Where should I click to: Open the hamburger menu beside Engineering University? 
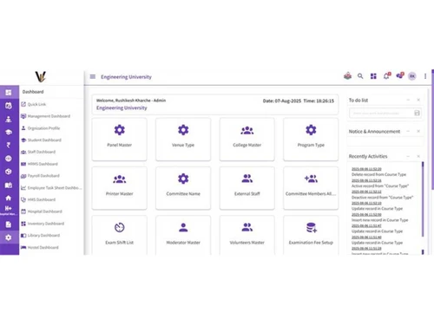coord(93,76)
